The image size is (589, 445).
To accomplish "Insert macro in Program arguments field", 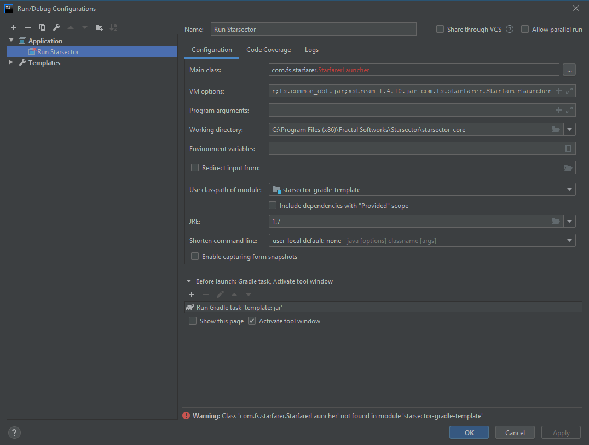I will click(558, 110).
